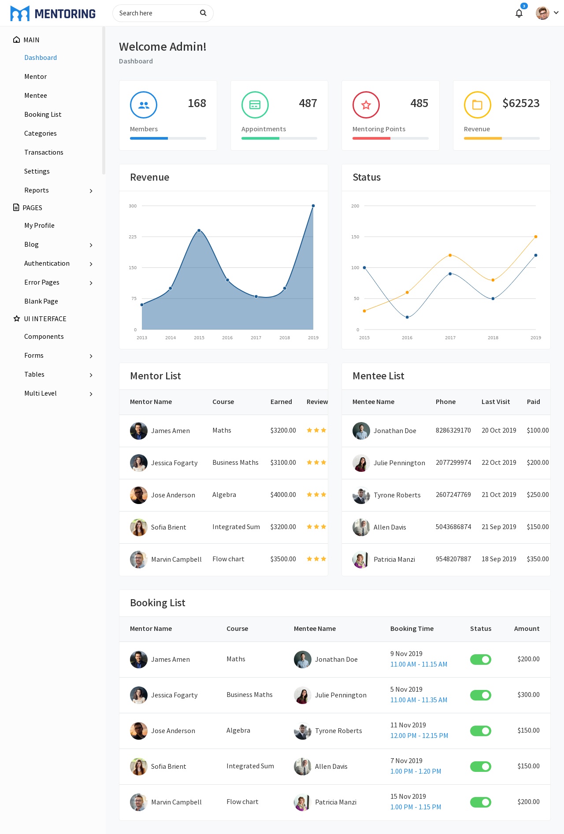Expand the Blog submenu
The image size is (564, 834).
tap(91, 245)
